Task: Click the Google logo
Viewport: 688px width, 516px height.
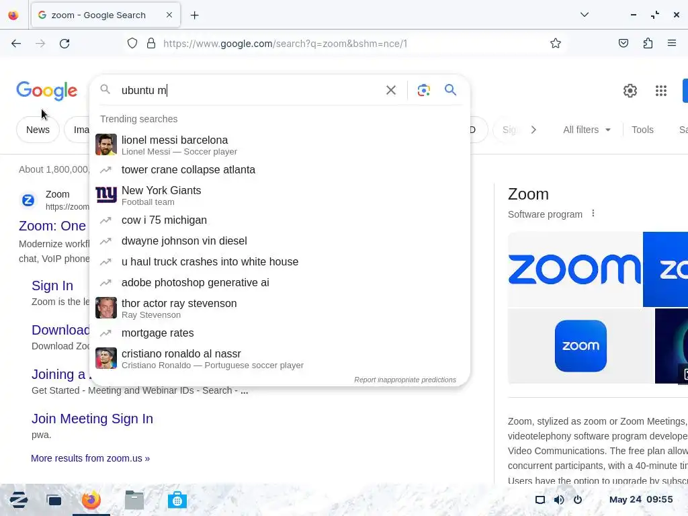Action: click(47, 91)
